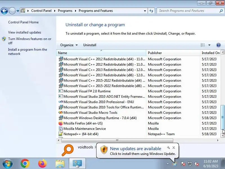Click vertical scrollbar up arrow
The width and height of the screenshot is (225, 169).
(x=222, y=52)
